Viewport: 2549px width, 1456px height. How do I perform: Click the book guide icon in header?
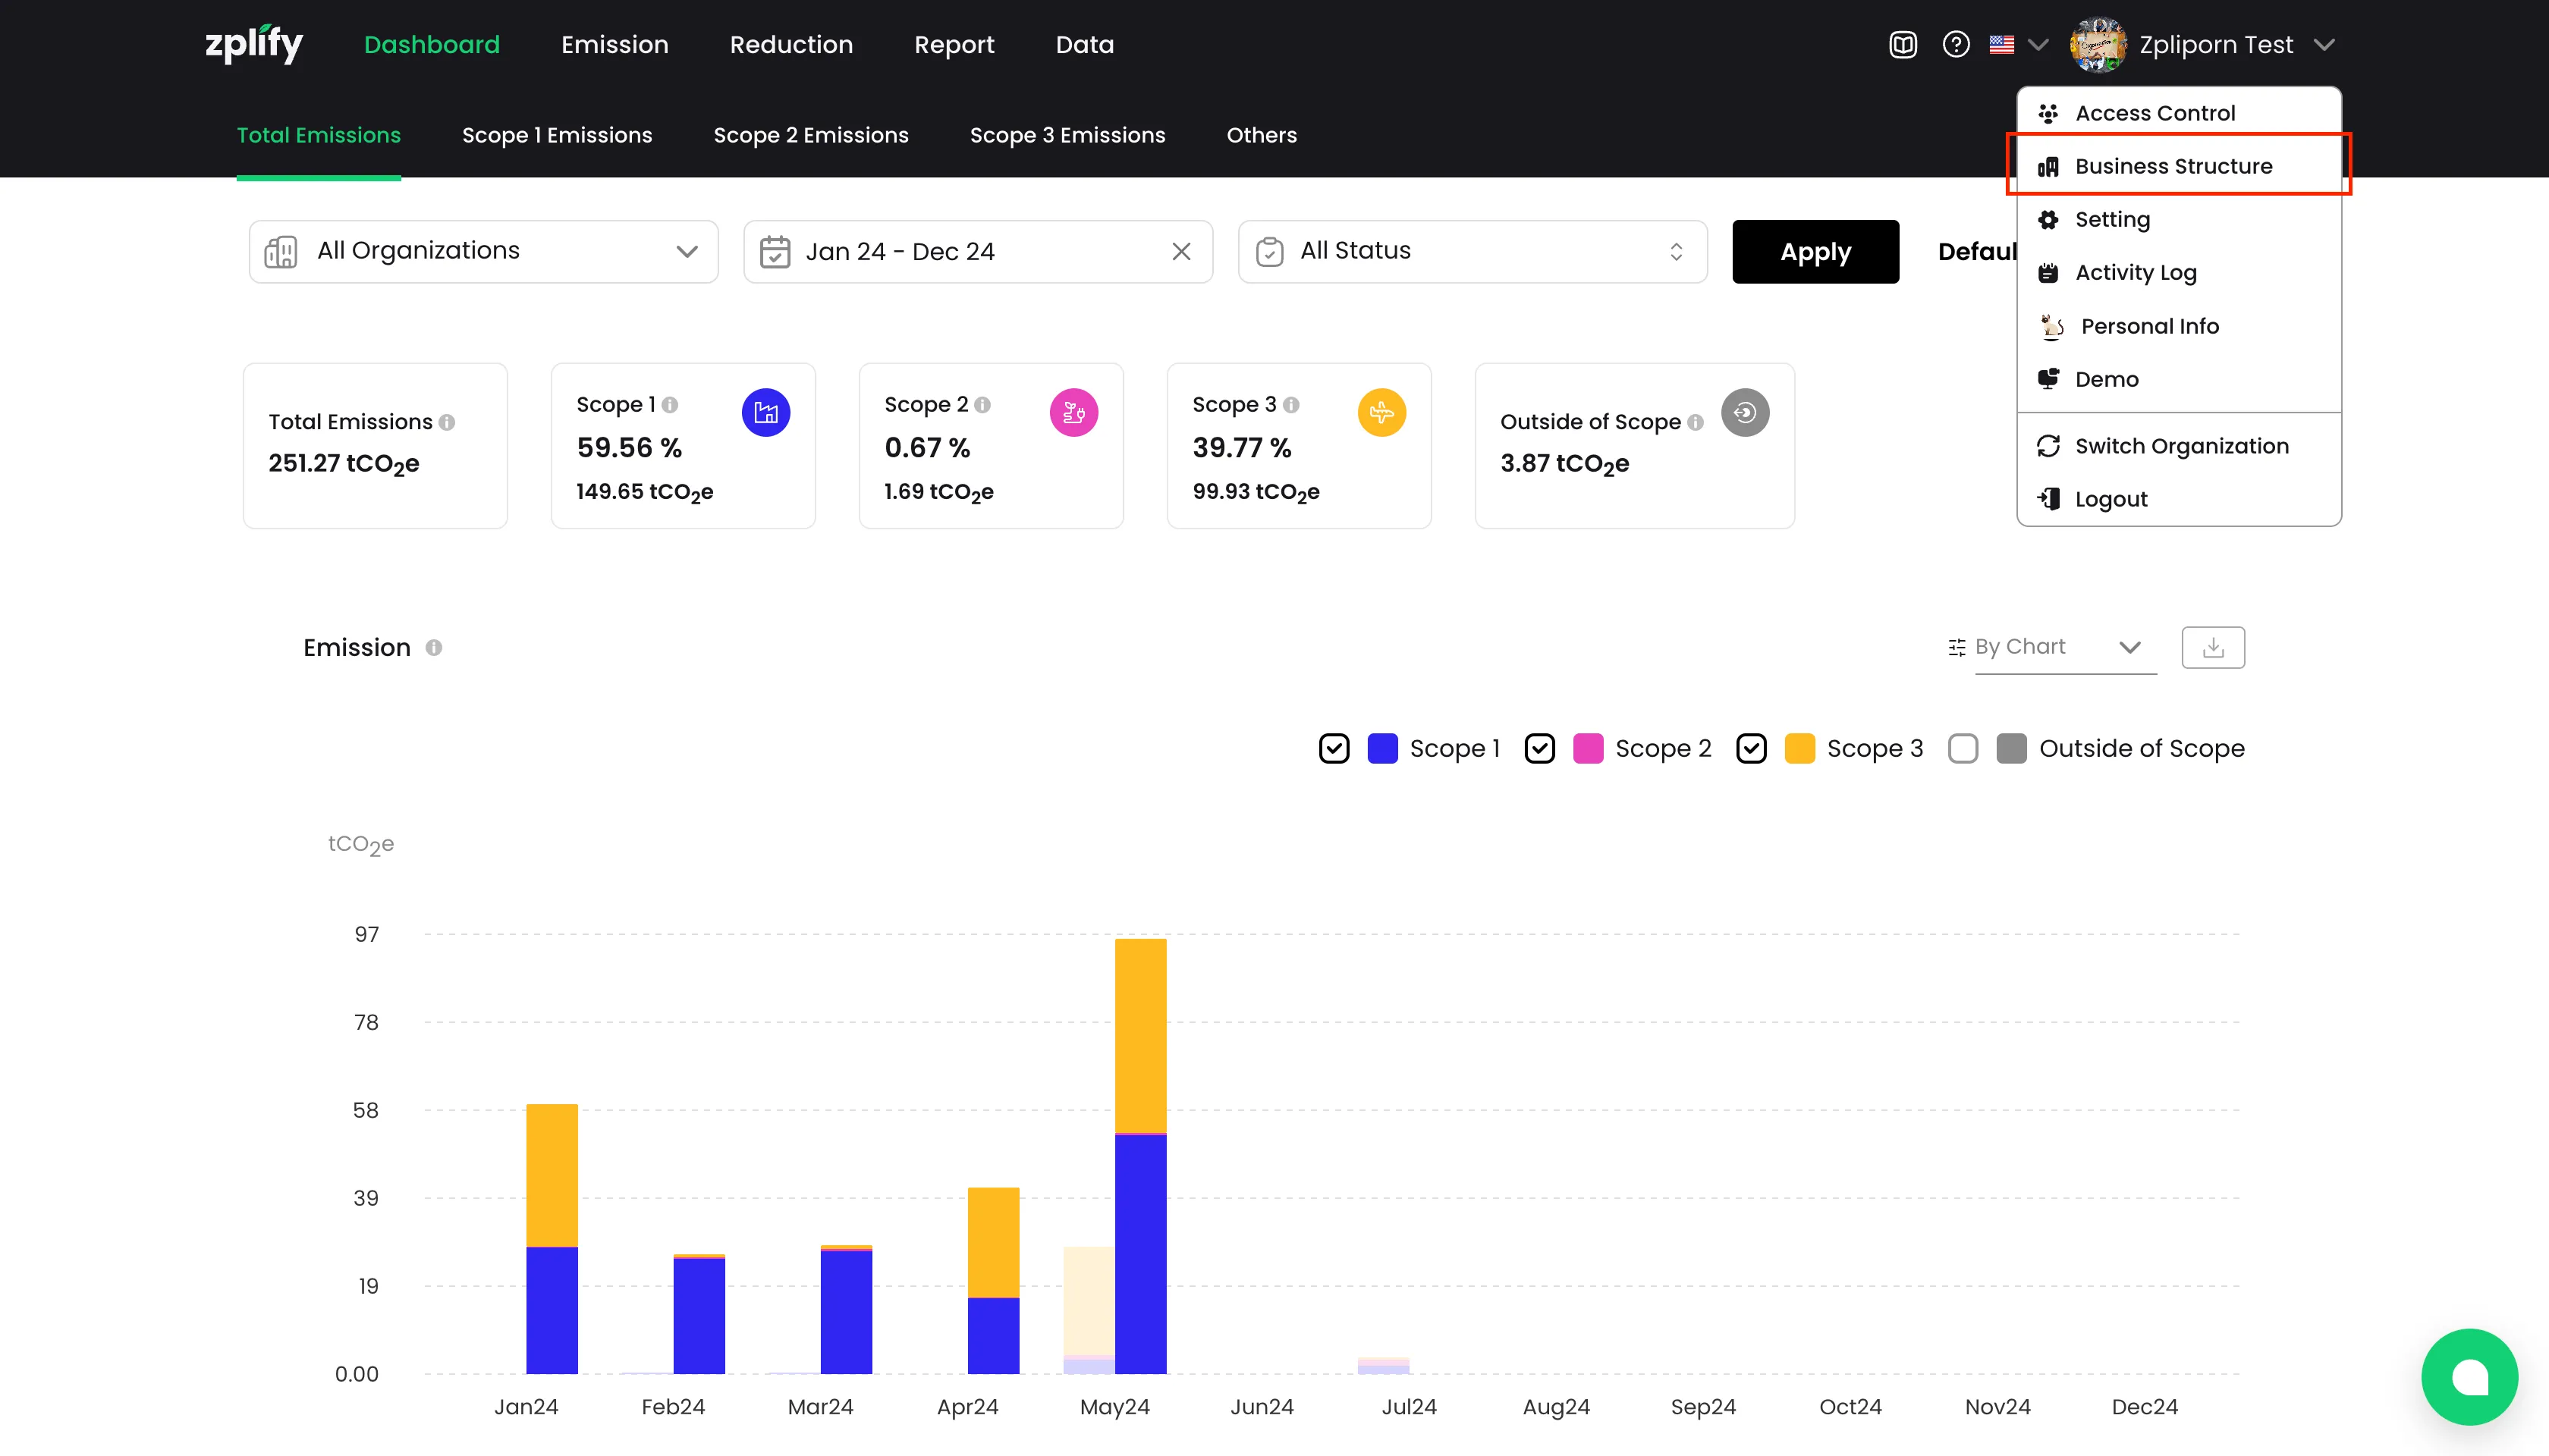1903,45
